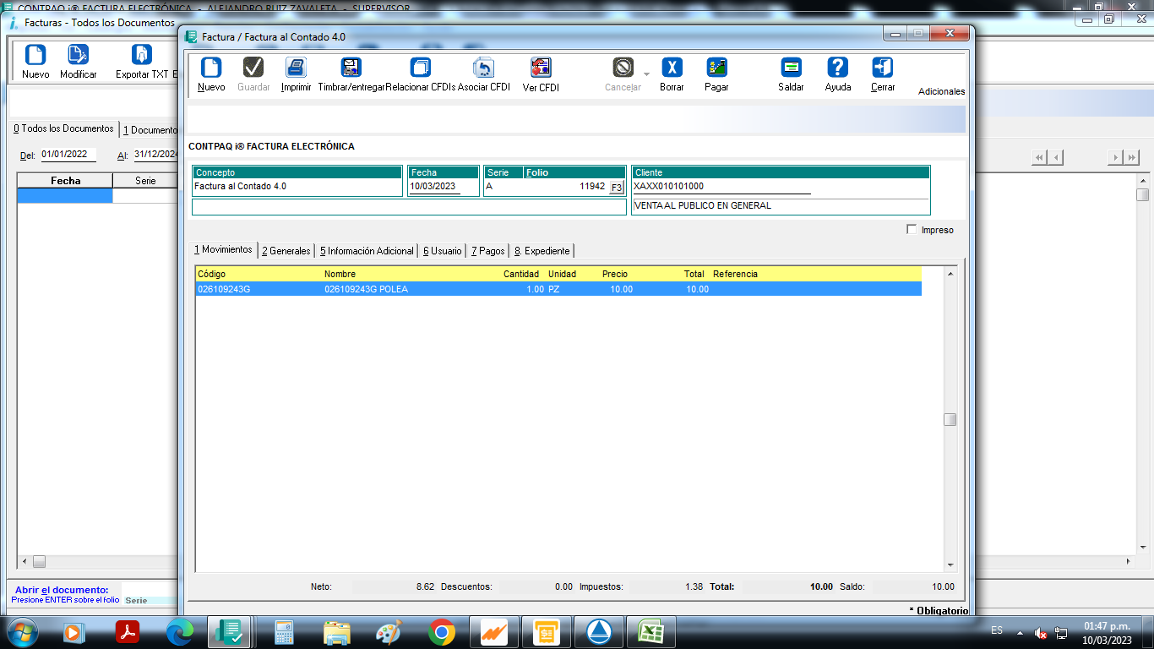Click the Fecha column header in Facturas list
This screenshot has height=649, width=1154.
[x=65, y=181]
